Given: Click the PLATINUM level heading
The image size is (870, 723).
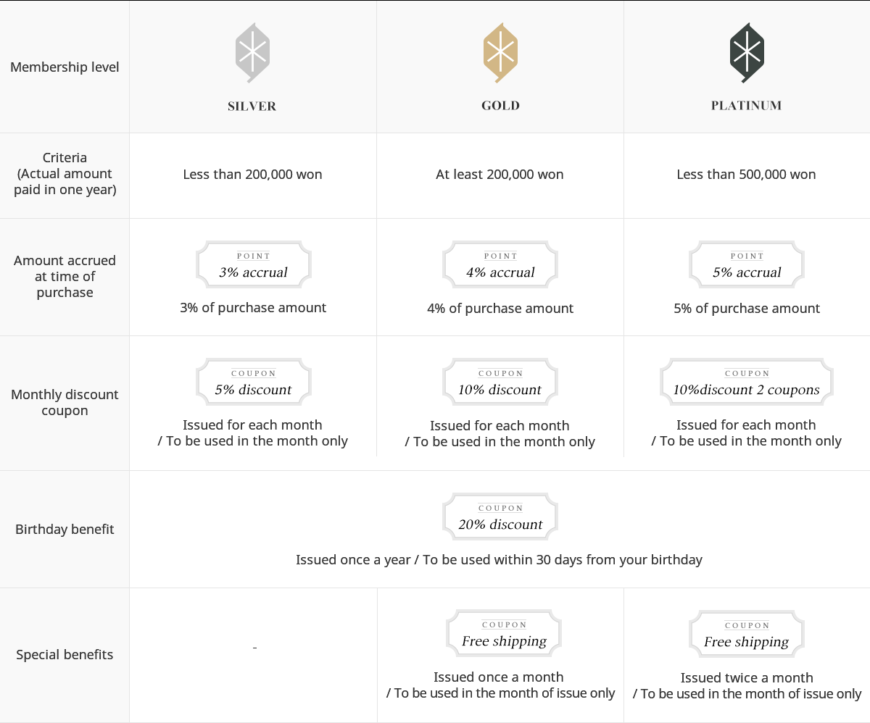Looking at the screenshot, I should pos(747,106).
